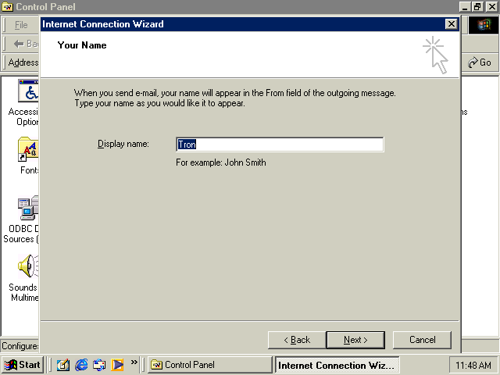Click the Accessibility Options icon in Control Panel
500x375 pixels.
28,91
